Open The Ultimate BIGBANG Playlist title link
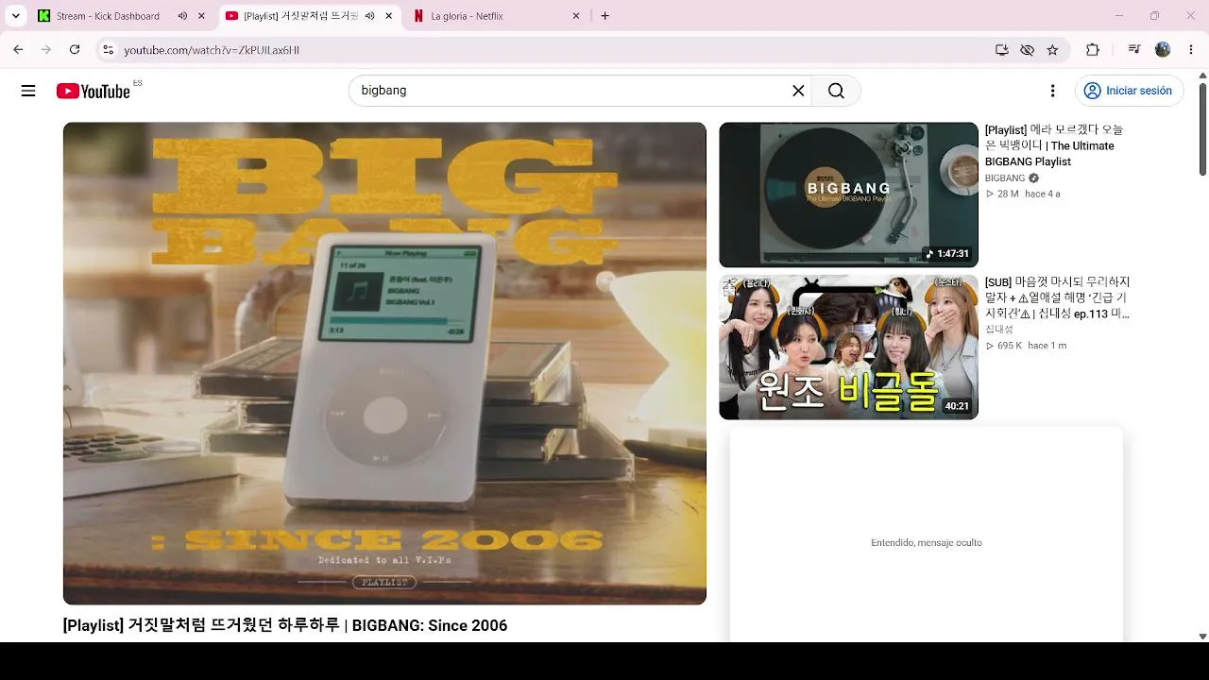This screenshot has height=680, width=1209. tap(1055, 145)
